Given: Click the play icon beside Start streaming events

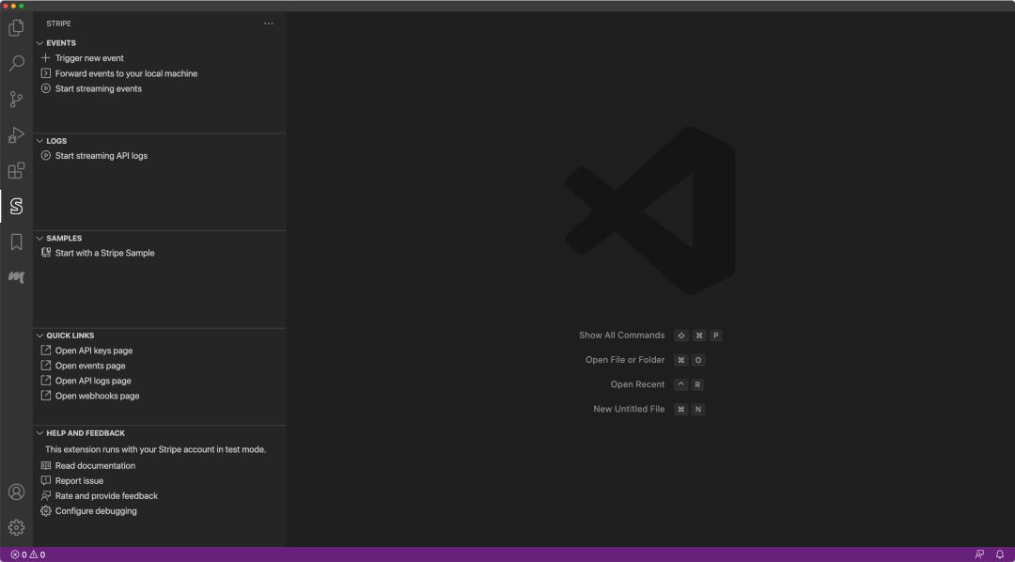Looking at the screenshot, I should pos(45,88).
